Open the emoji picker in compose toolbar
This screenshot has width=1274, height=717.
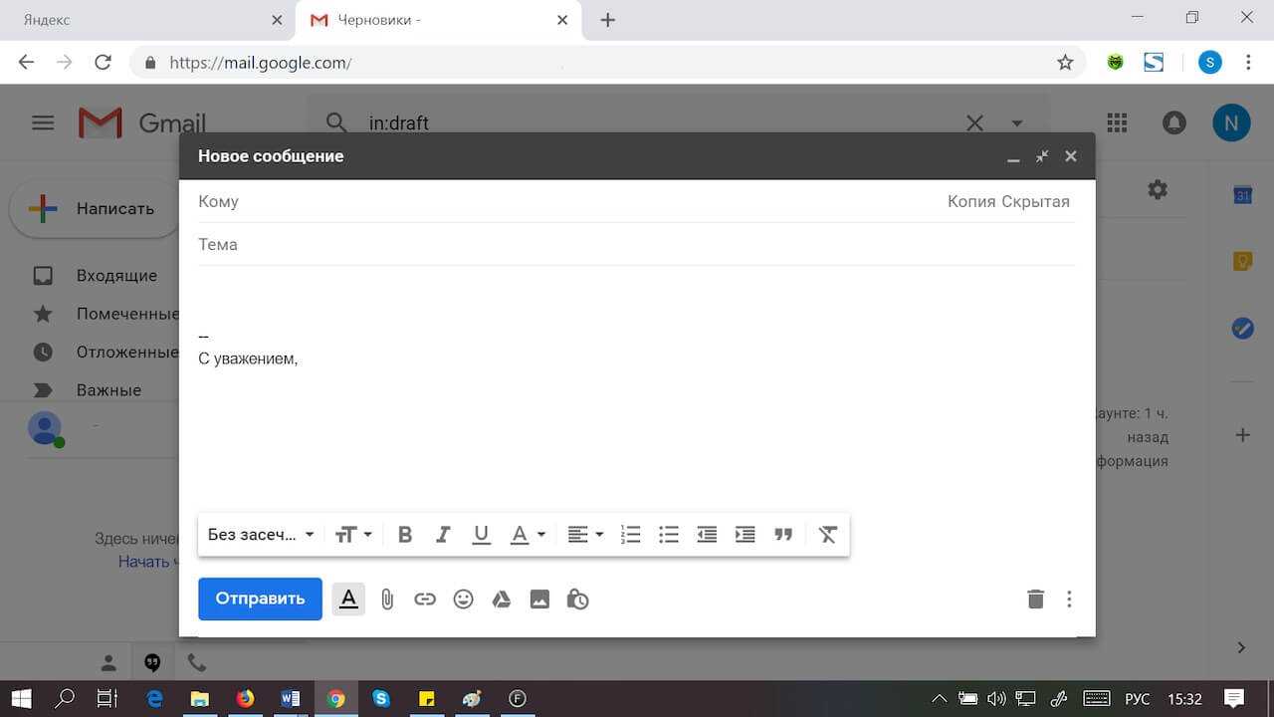463,599
